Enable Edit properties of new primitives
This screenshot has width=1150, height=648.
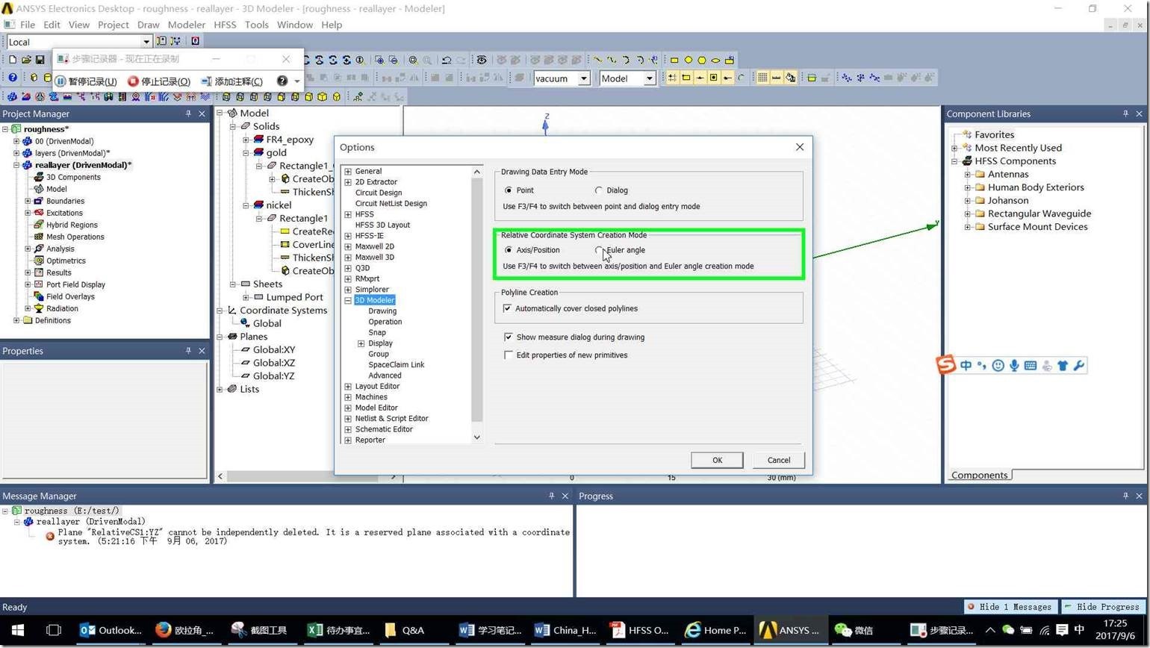(x=509, y=355)
